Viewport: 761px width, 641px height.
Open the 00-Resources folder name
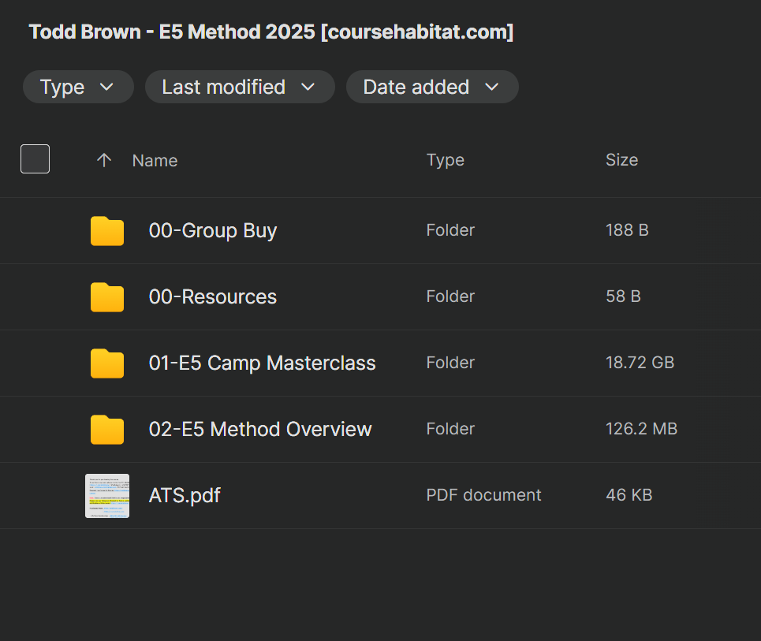(x=213, y=297)
